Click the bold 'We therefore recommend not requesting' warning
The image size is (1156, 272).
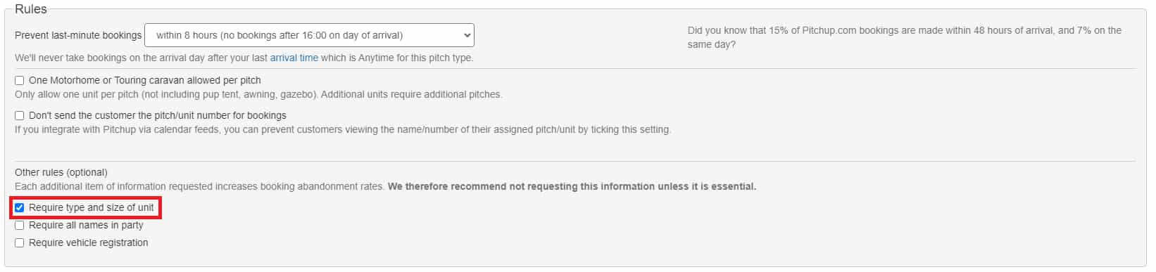(572, 186)
